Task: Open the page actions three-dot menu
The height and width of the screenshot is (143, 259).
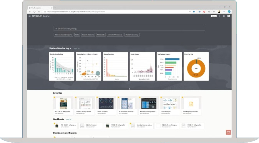Action: click(x=219, y=16)
